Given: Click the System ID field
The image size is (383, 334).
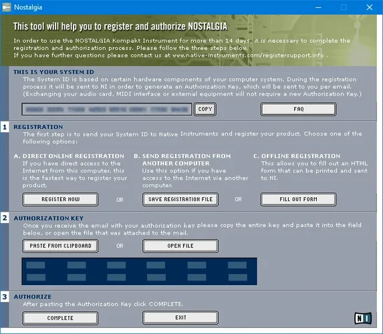Looking at the screenshot, I should pyautogui.click(x=107, y=109).
